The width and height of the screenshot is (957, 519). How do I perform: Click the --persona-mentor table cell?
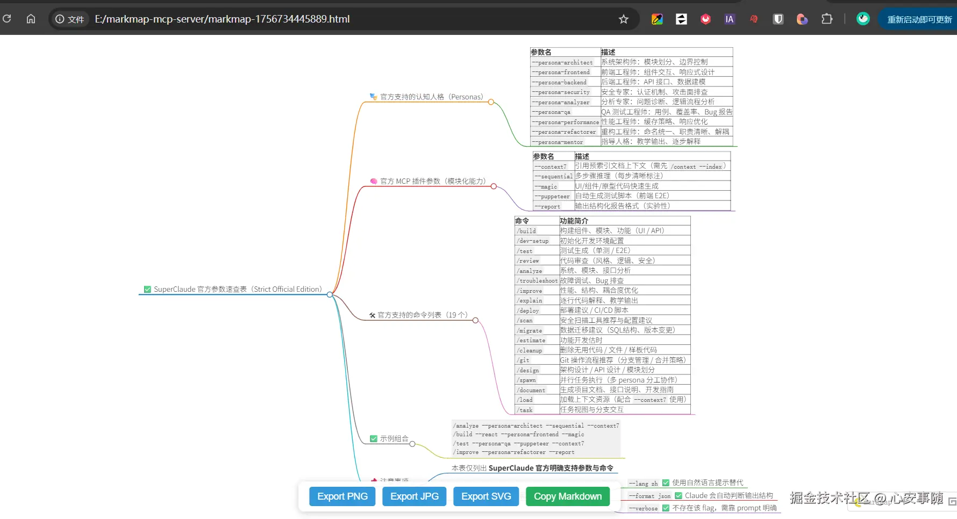pos(565,142)
